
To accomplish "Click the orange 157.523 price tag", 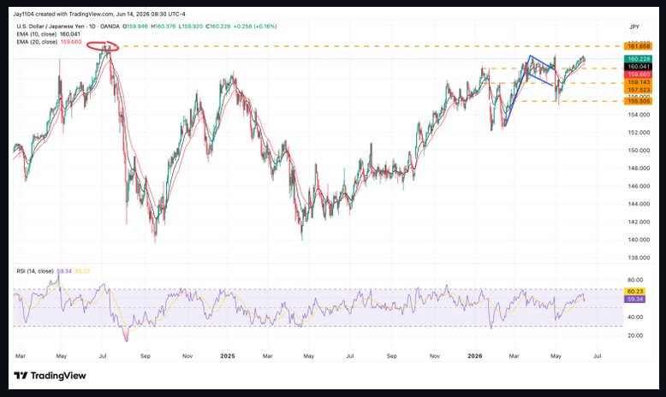I will coord(638,90).
